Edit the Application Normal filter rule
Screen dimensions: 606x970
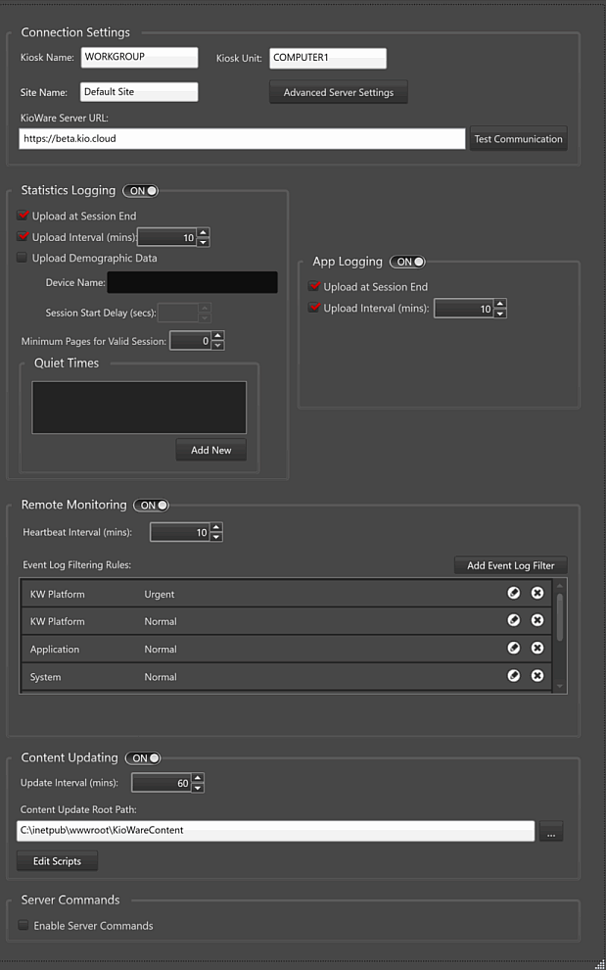(x=513, y=649)
